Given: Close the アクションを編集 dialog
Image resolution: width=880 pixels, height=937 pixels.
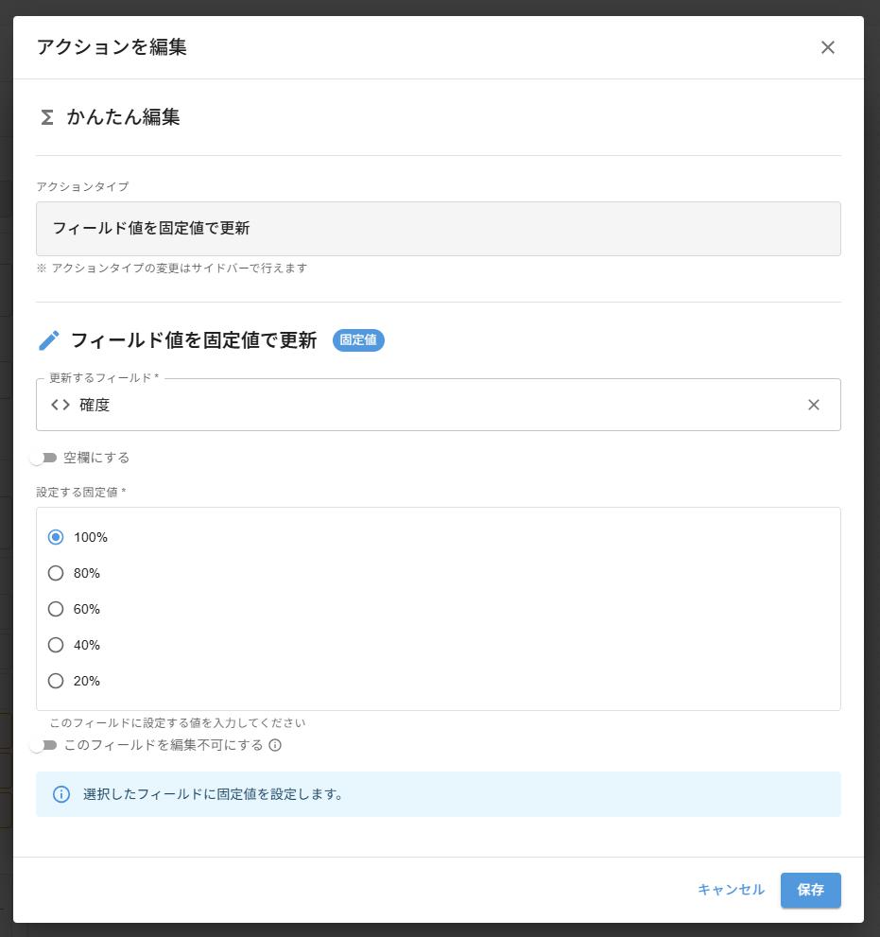Looking at the screenshot, I should [828, 47].
